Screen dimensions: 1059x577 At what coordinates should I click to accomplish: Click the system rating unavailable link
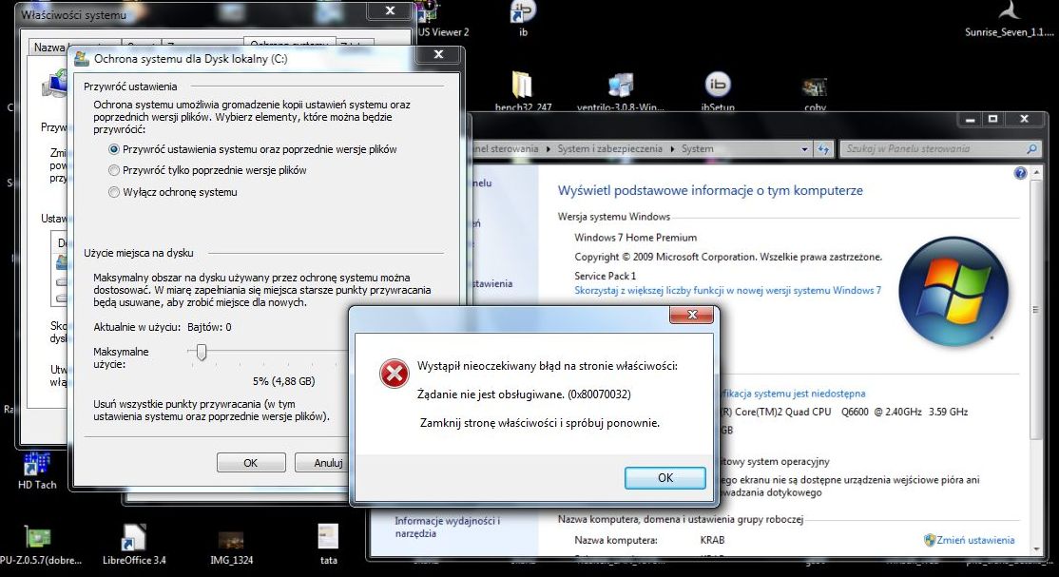792,394
